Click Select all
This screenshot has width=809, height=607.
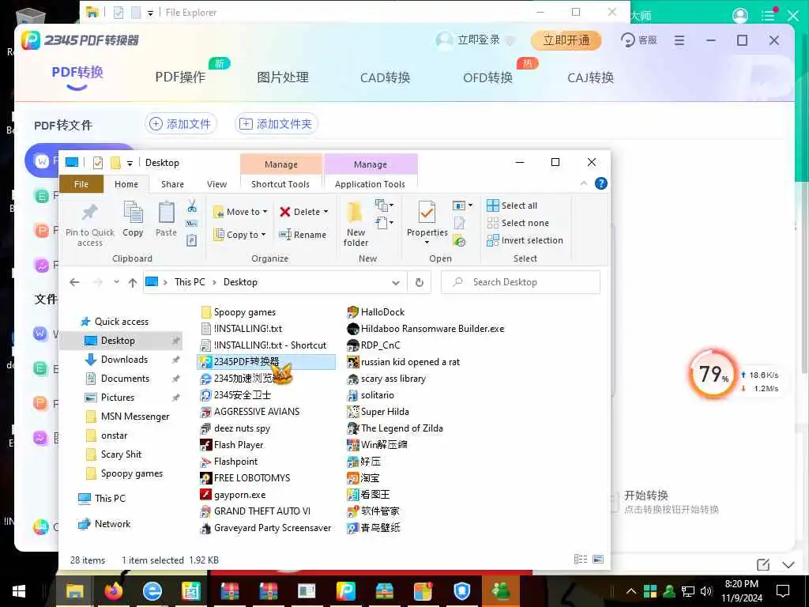[x=512, y=205]
